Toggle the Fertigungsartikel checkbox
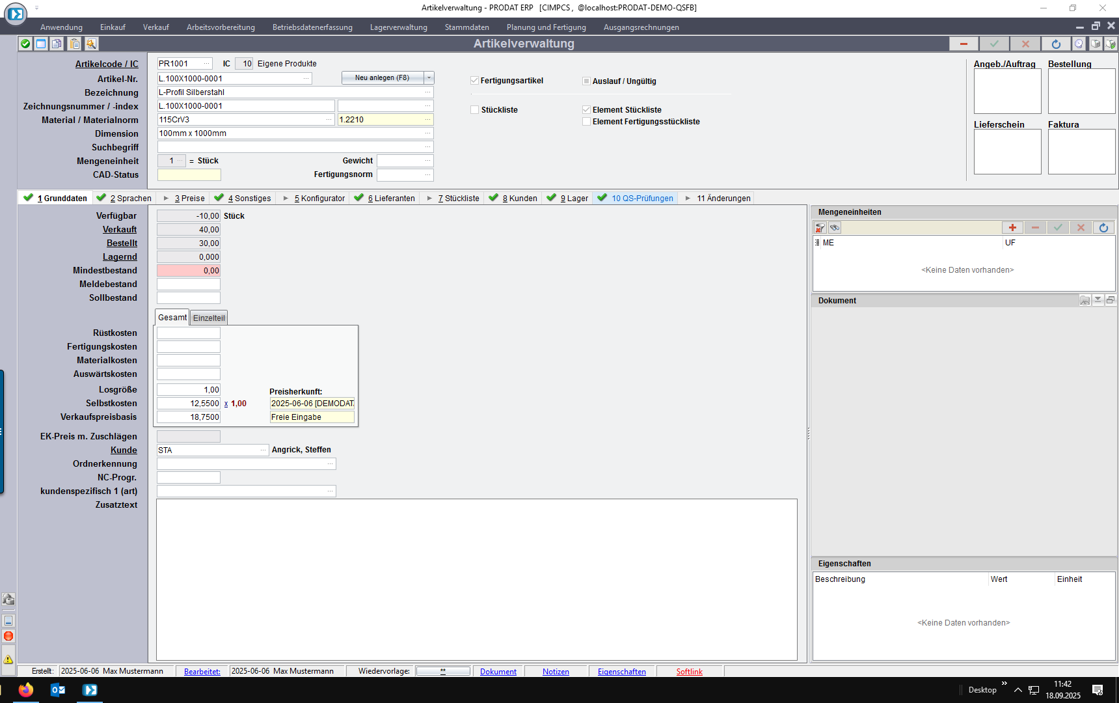The image size is (1119, 703). tap(474, 81)
